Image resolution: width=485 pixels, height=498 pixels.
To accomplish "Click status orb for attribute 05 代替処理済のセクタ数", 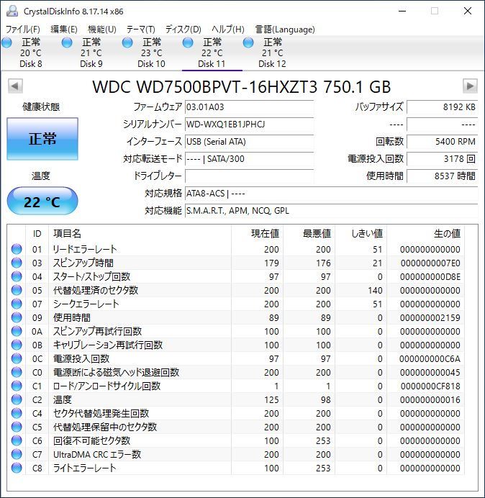I will coord(17,290).
